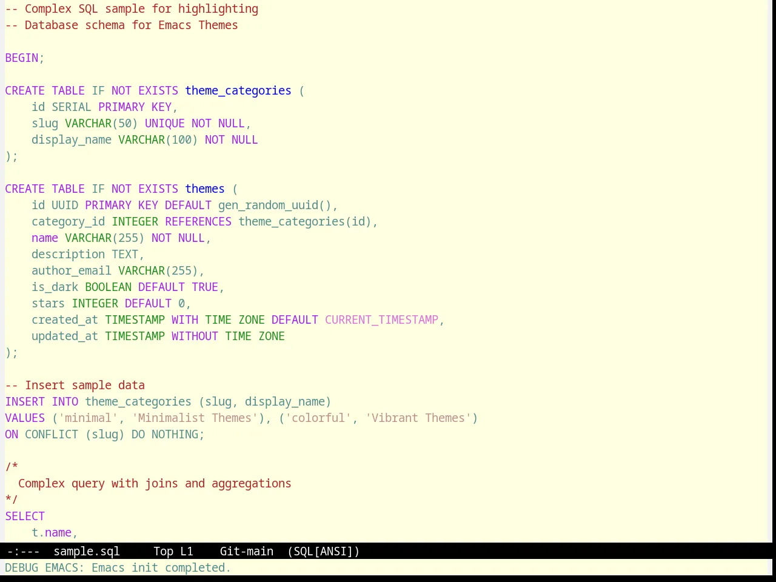Click the 'name VARCHAR(255) NOT NULL' line
776x582 pixels.
click(121, 238)
